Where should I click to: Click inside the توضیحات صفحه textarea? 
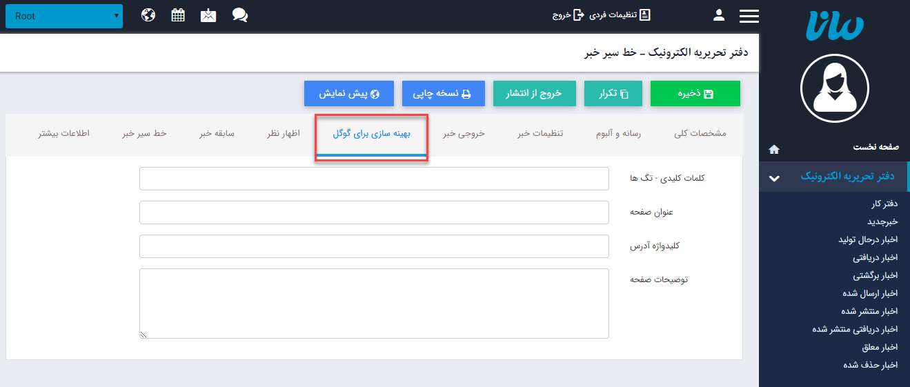tap(374, 304)
